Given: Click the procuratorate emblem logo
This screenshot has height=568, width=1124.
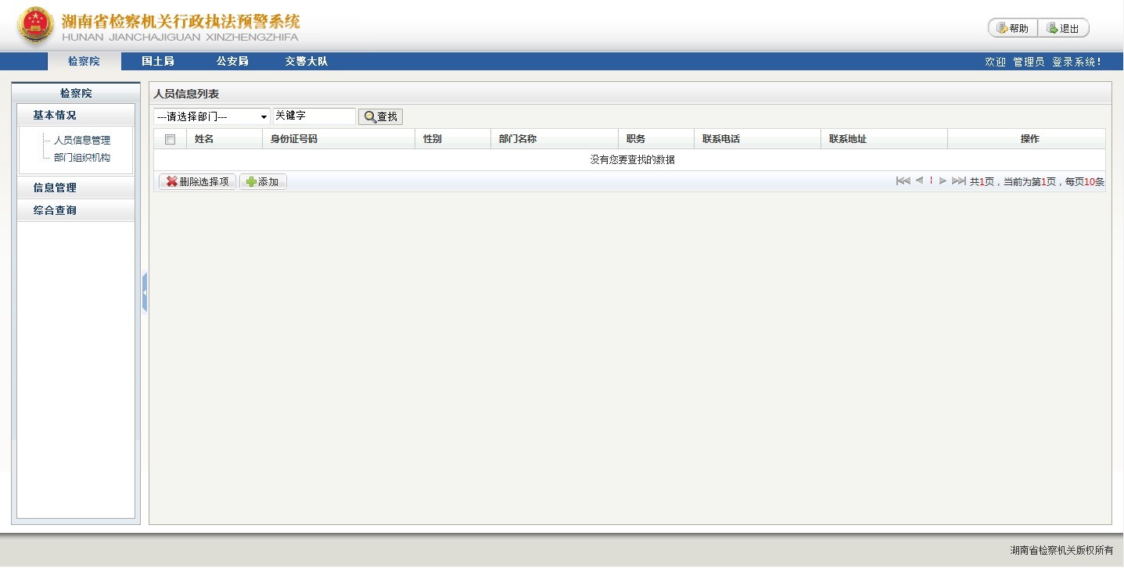Looking at the screenshot, I should (35, 26).
